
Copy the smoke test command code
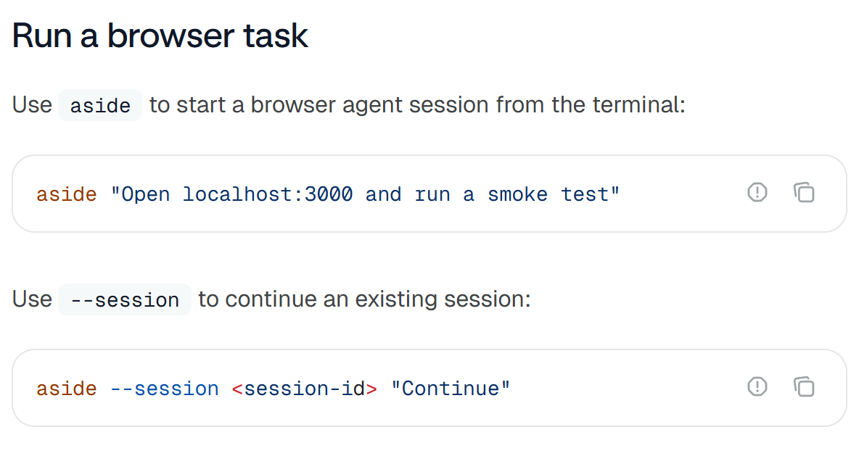pyautogui.click(x=804, y=193)
